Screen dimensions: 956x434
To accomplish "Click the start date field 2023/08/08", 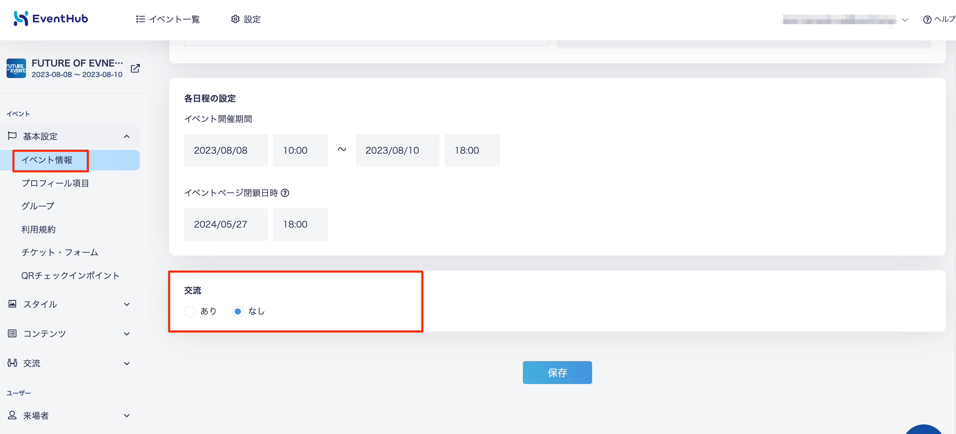I will pos(226,151).
